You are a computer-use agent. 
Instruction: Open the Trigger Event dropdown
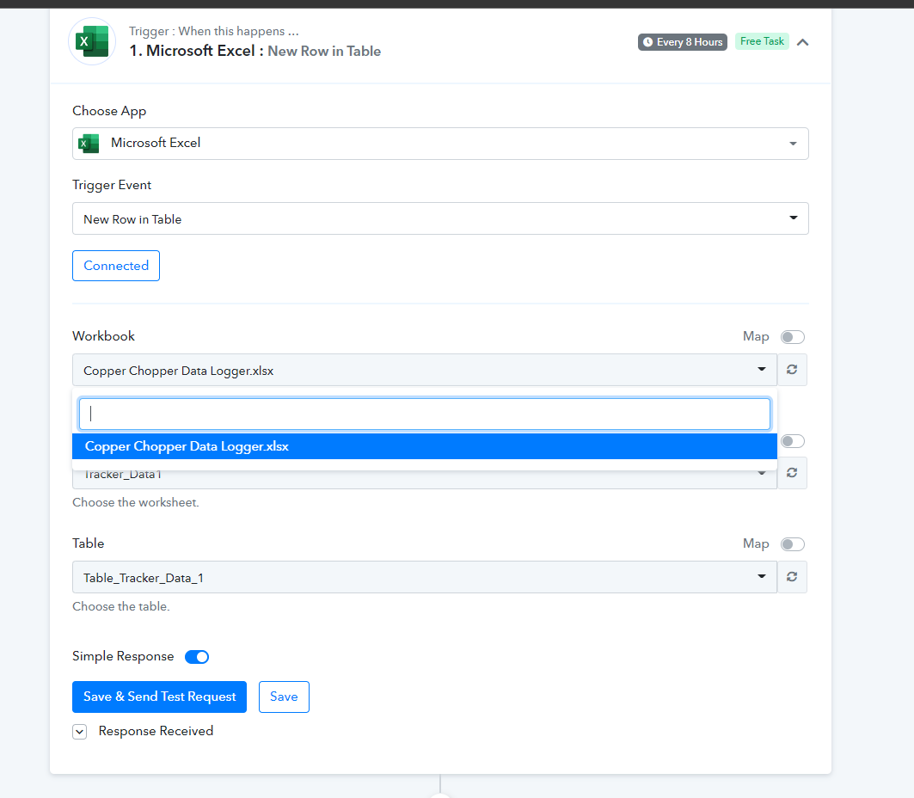point(440,218)
